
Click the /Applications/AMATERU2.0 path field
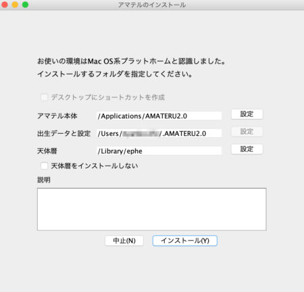pos(159,116)
